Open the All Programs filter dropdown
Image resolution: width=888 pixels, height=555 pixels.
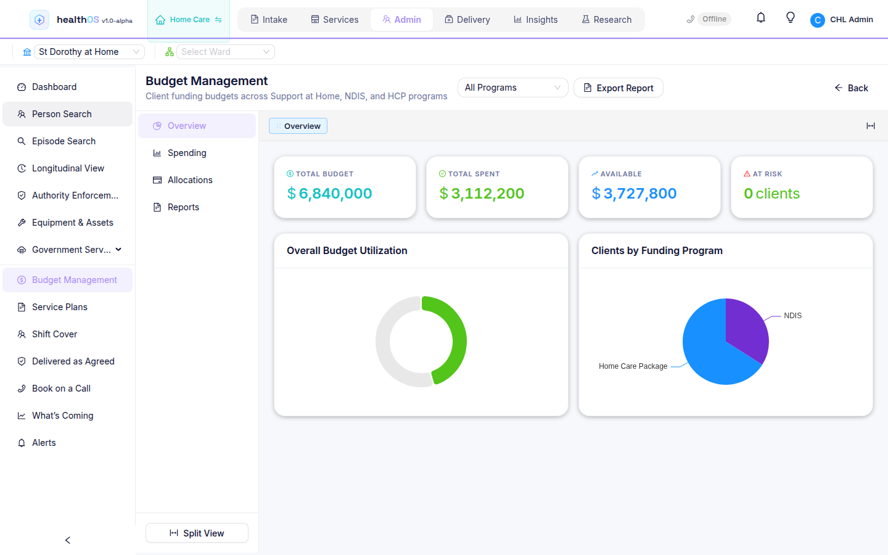point(512,88)
